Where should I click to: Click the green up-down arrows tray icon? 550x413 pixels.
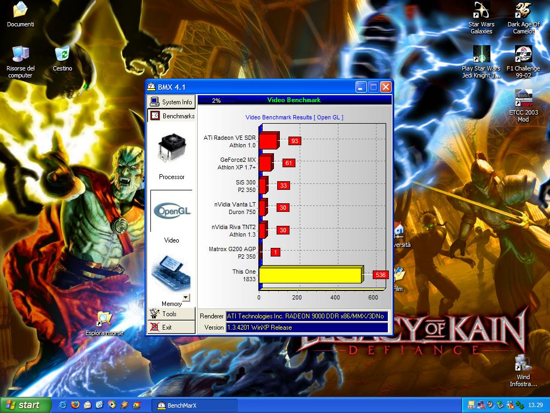(520, 405)
